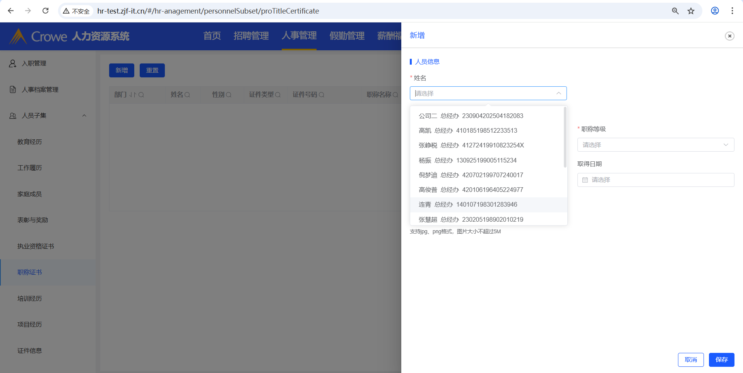This screenshot has height=373, width=743.
Task: Click the browser reload icon
Action: (x=46, y=11)
